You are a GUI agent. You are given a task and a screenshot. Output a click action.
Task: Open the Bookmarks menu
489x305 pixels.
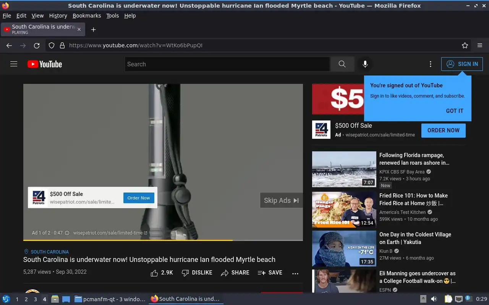[87, 16]
